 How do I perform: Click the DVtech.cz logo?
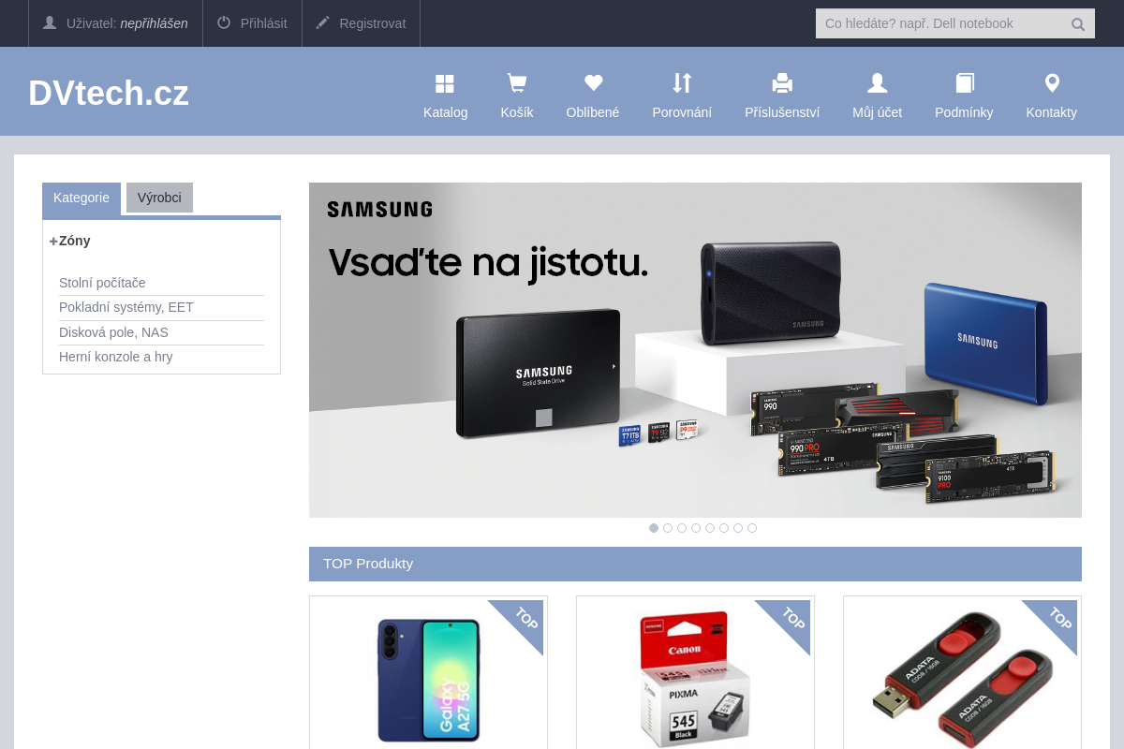click(109, 93)
